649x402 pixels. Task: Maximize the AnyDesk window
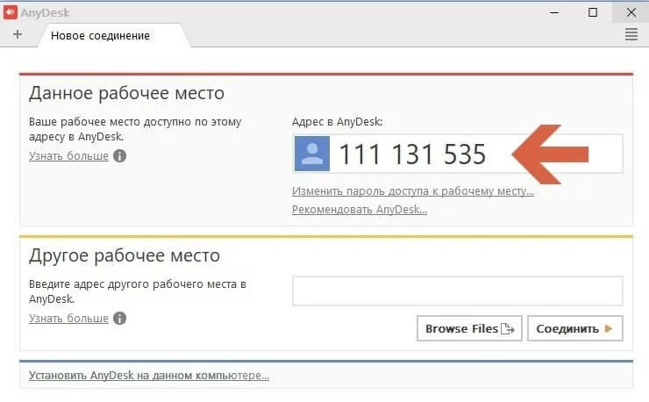click(593, 12)
